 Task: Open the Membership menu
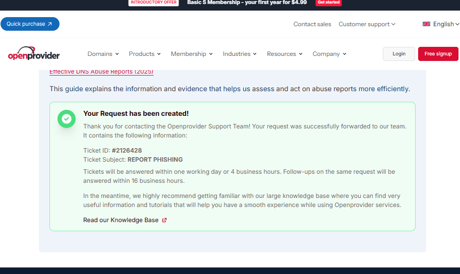point(192,54)
